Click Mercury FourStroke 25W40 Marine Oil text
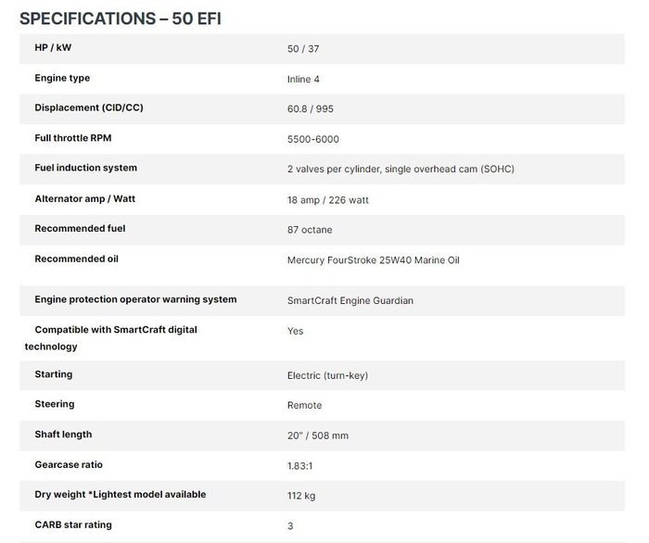 point(374,259)
